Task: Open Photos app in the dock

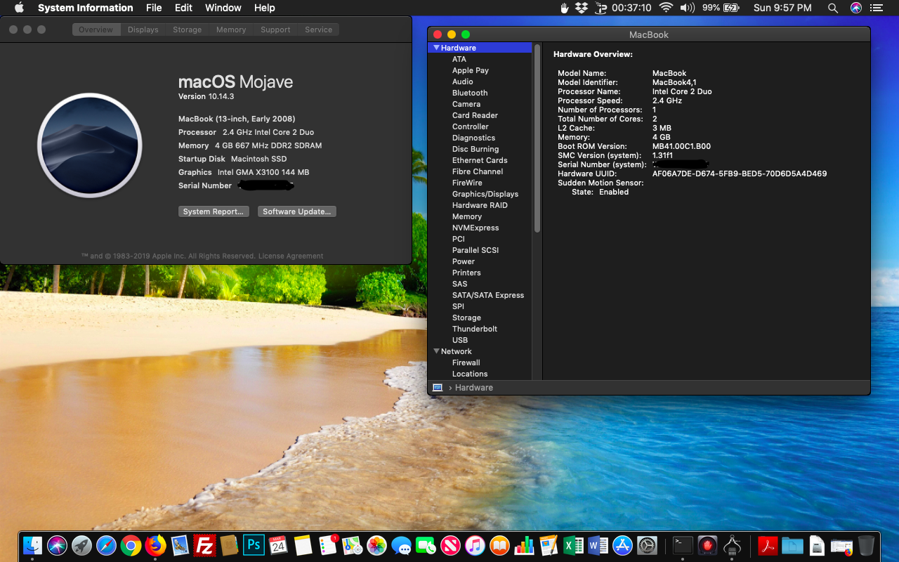Action: coord(377,545)
